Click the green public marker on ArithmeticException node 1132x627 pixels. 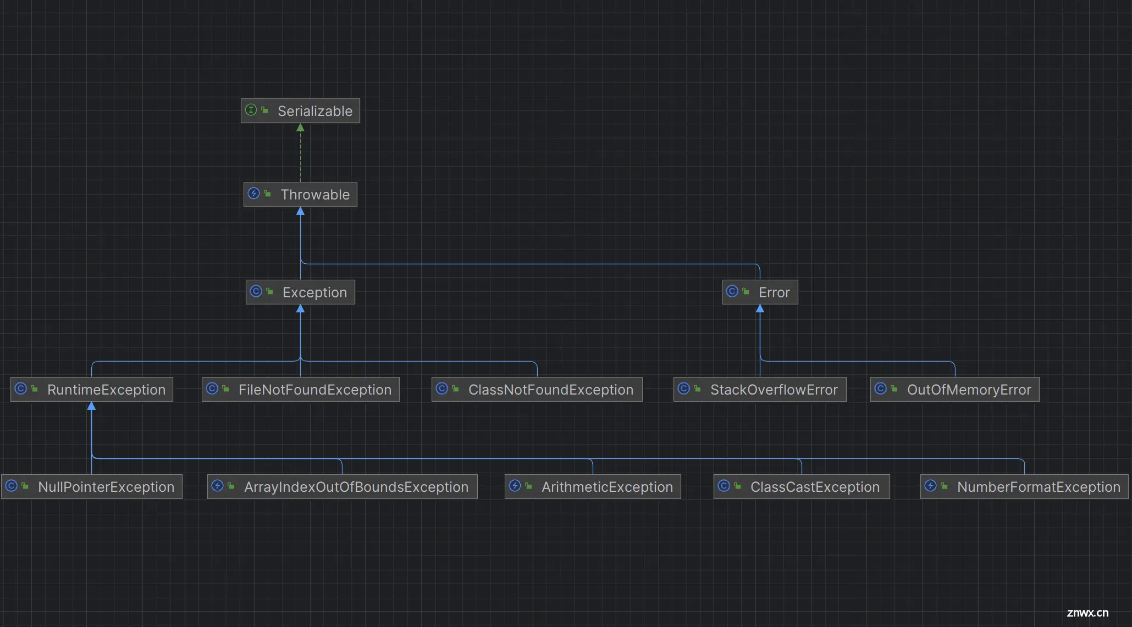pos(528,486)
